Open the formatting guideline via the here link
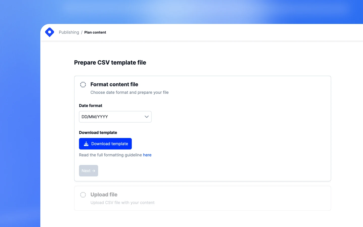Viewport: 363px width, 227px height. point(147,155)
